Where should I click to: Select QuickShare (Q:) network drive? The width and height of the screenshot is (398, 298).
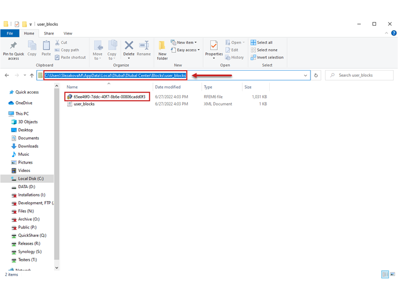coord(29,235)
